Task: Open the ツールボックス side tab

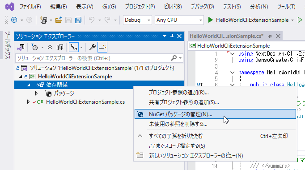Action: tap(8, 45)
